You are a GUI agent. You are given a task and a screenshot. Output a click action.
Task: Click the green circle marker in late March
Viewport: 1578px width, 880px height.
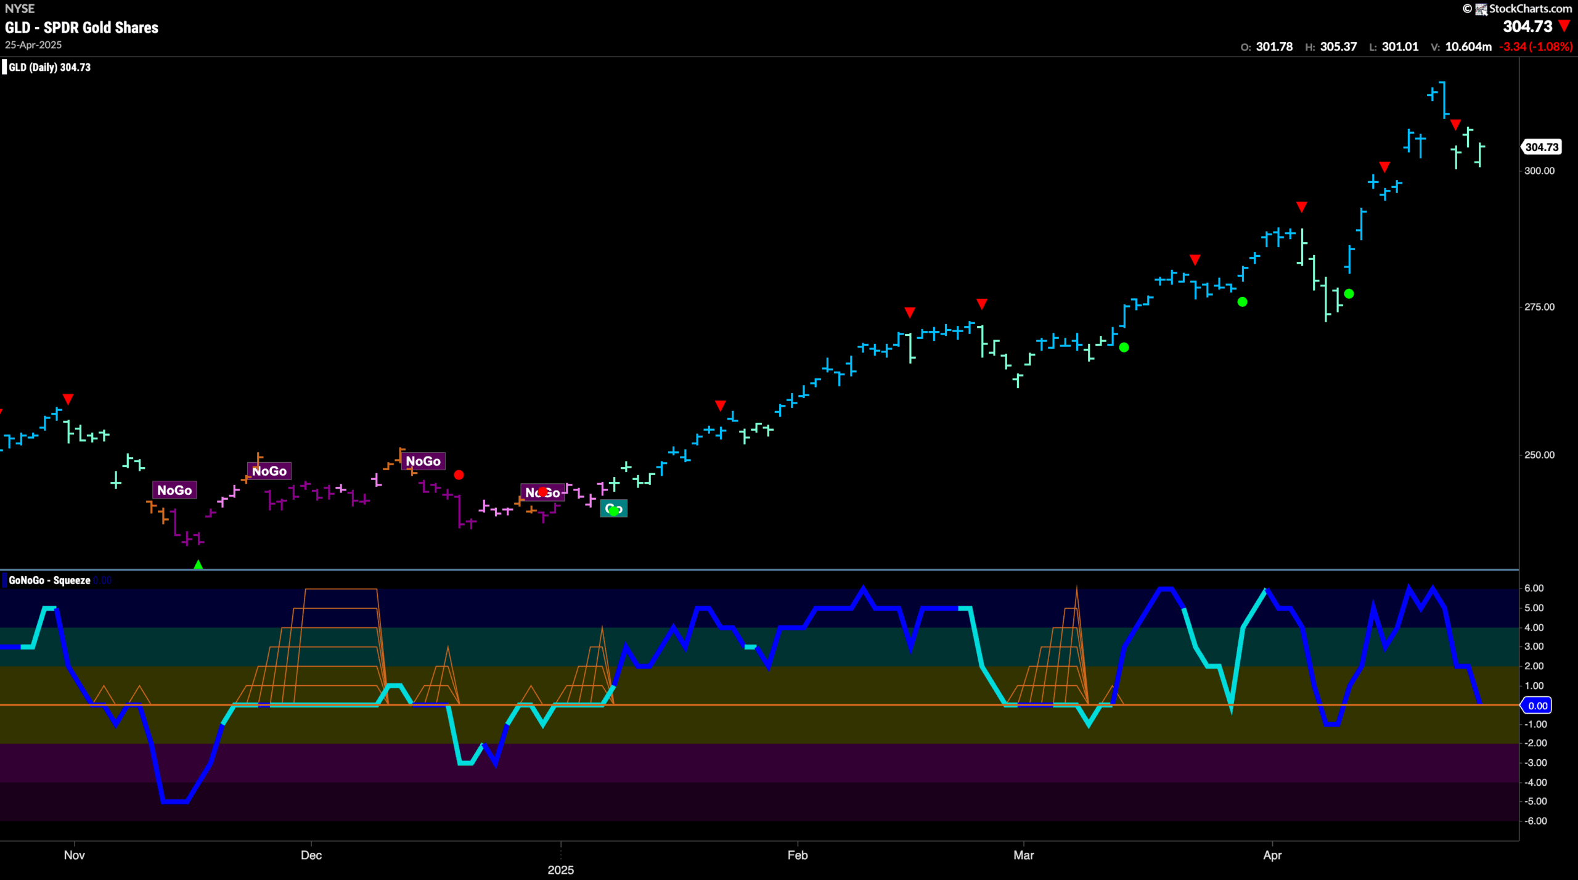[x=1242, y=302]
